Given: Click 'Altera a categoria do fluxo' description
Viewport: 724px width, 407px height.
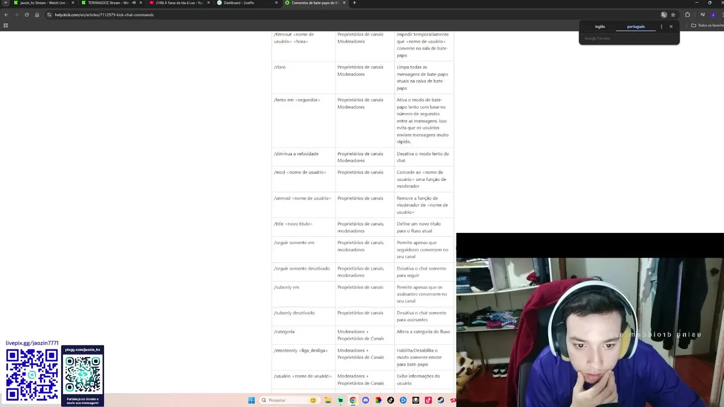Looking at the screenshot, I should point(423,332).
